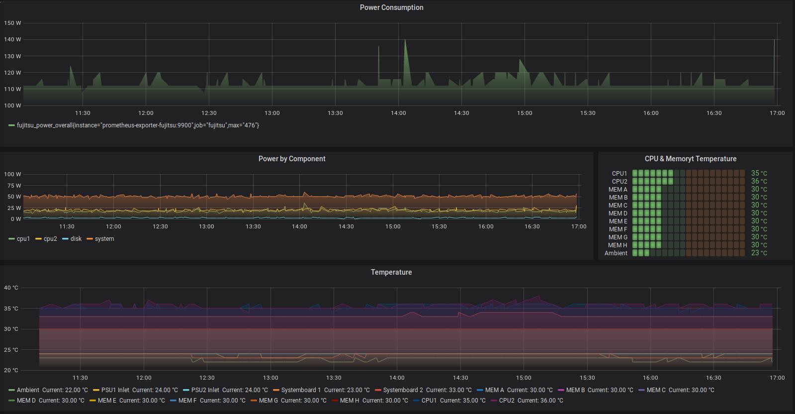Toggle MEM A series in Temperature legend
Image resolution: width=795 pixels, height=414 pixels.
pos(495,390)
